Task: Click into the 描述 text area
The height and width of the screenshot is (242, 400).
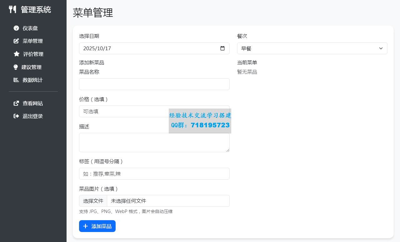Action: [154, 143]
